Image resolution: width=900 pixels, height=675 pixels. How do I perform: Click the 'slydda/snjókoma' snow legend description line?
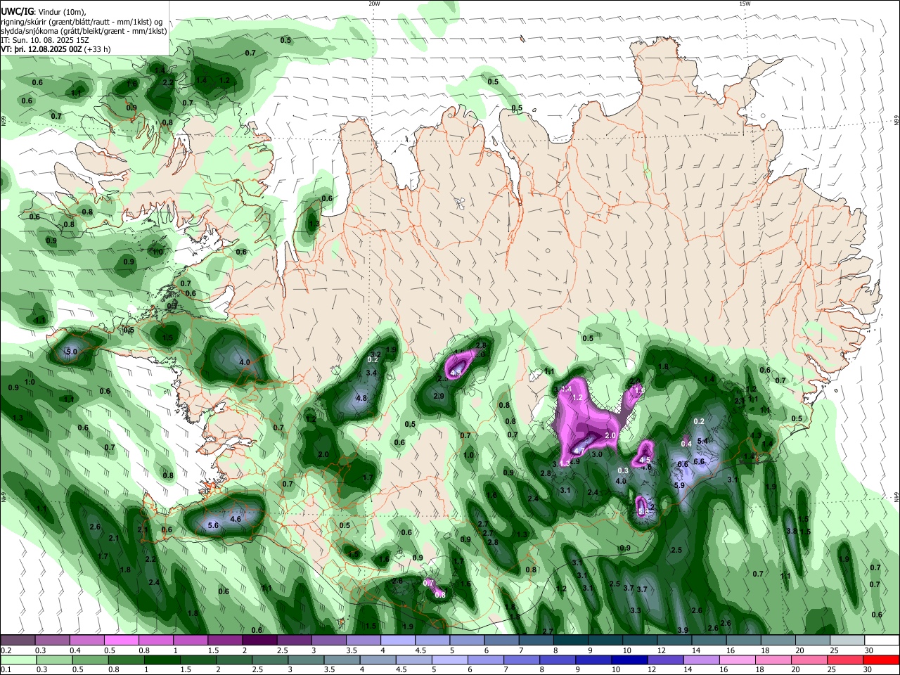point(84,31)
